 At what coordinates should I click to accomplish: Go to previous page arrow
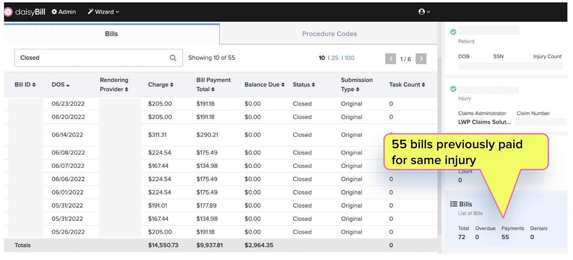point(391,59)
